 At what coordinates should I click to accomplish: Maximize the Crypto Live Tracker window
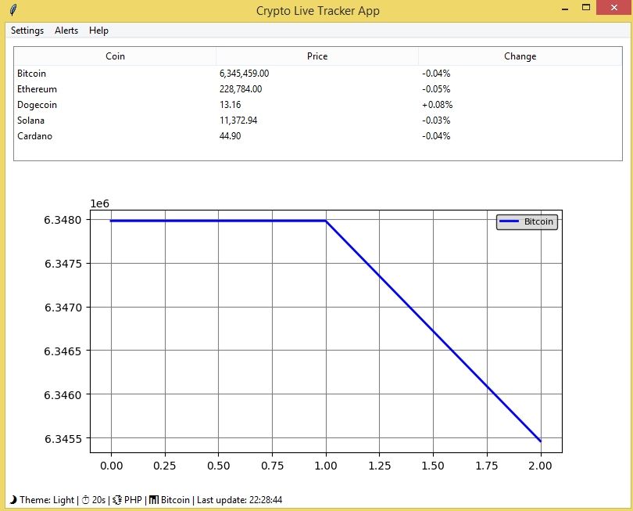tap(586, 7)
